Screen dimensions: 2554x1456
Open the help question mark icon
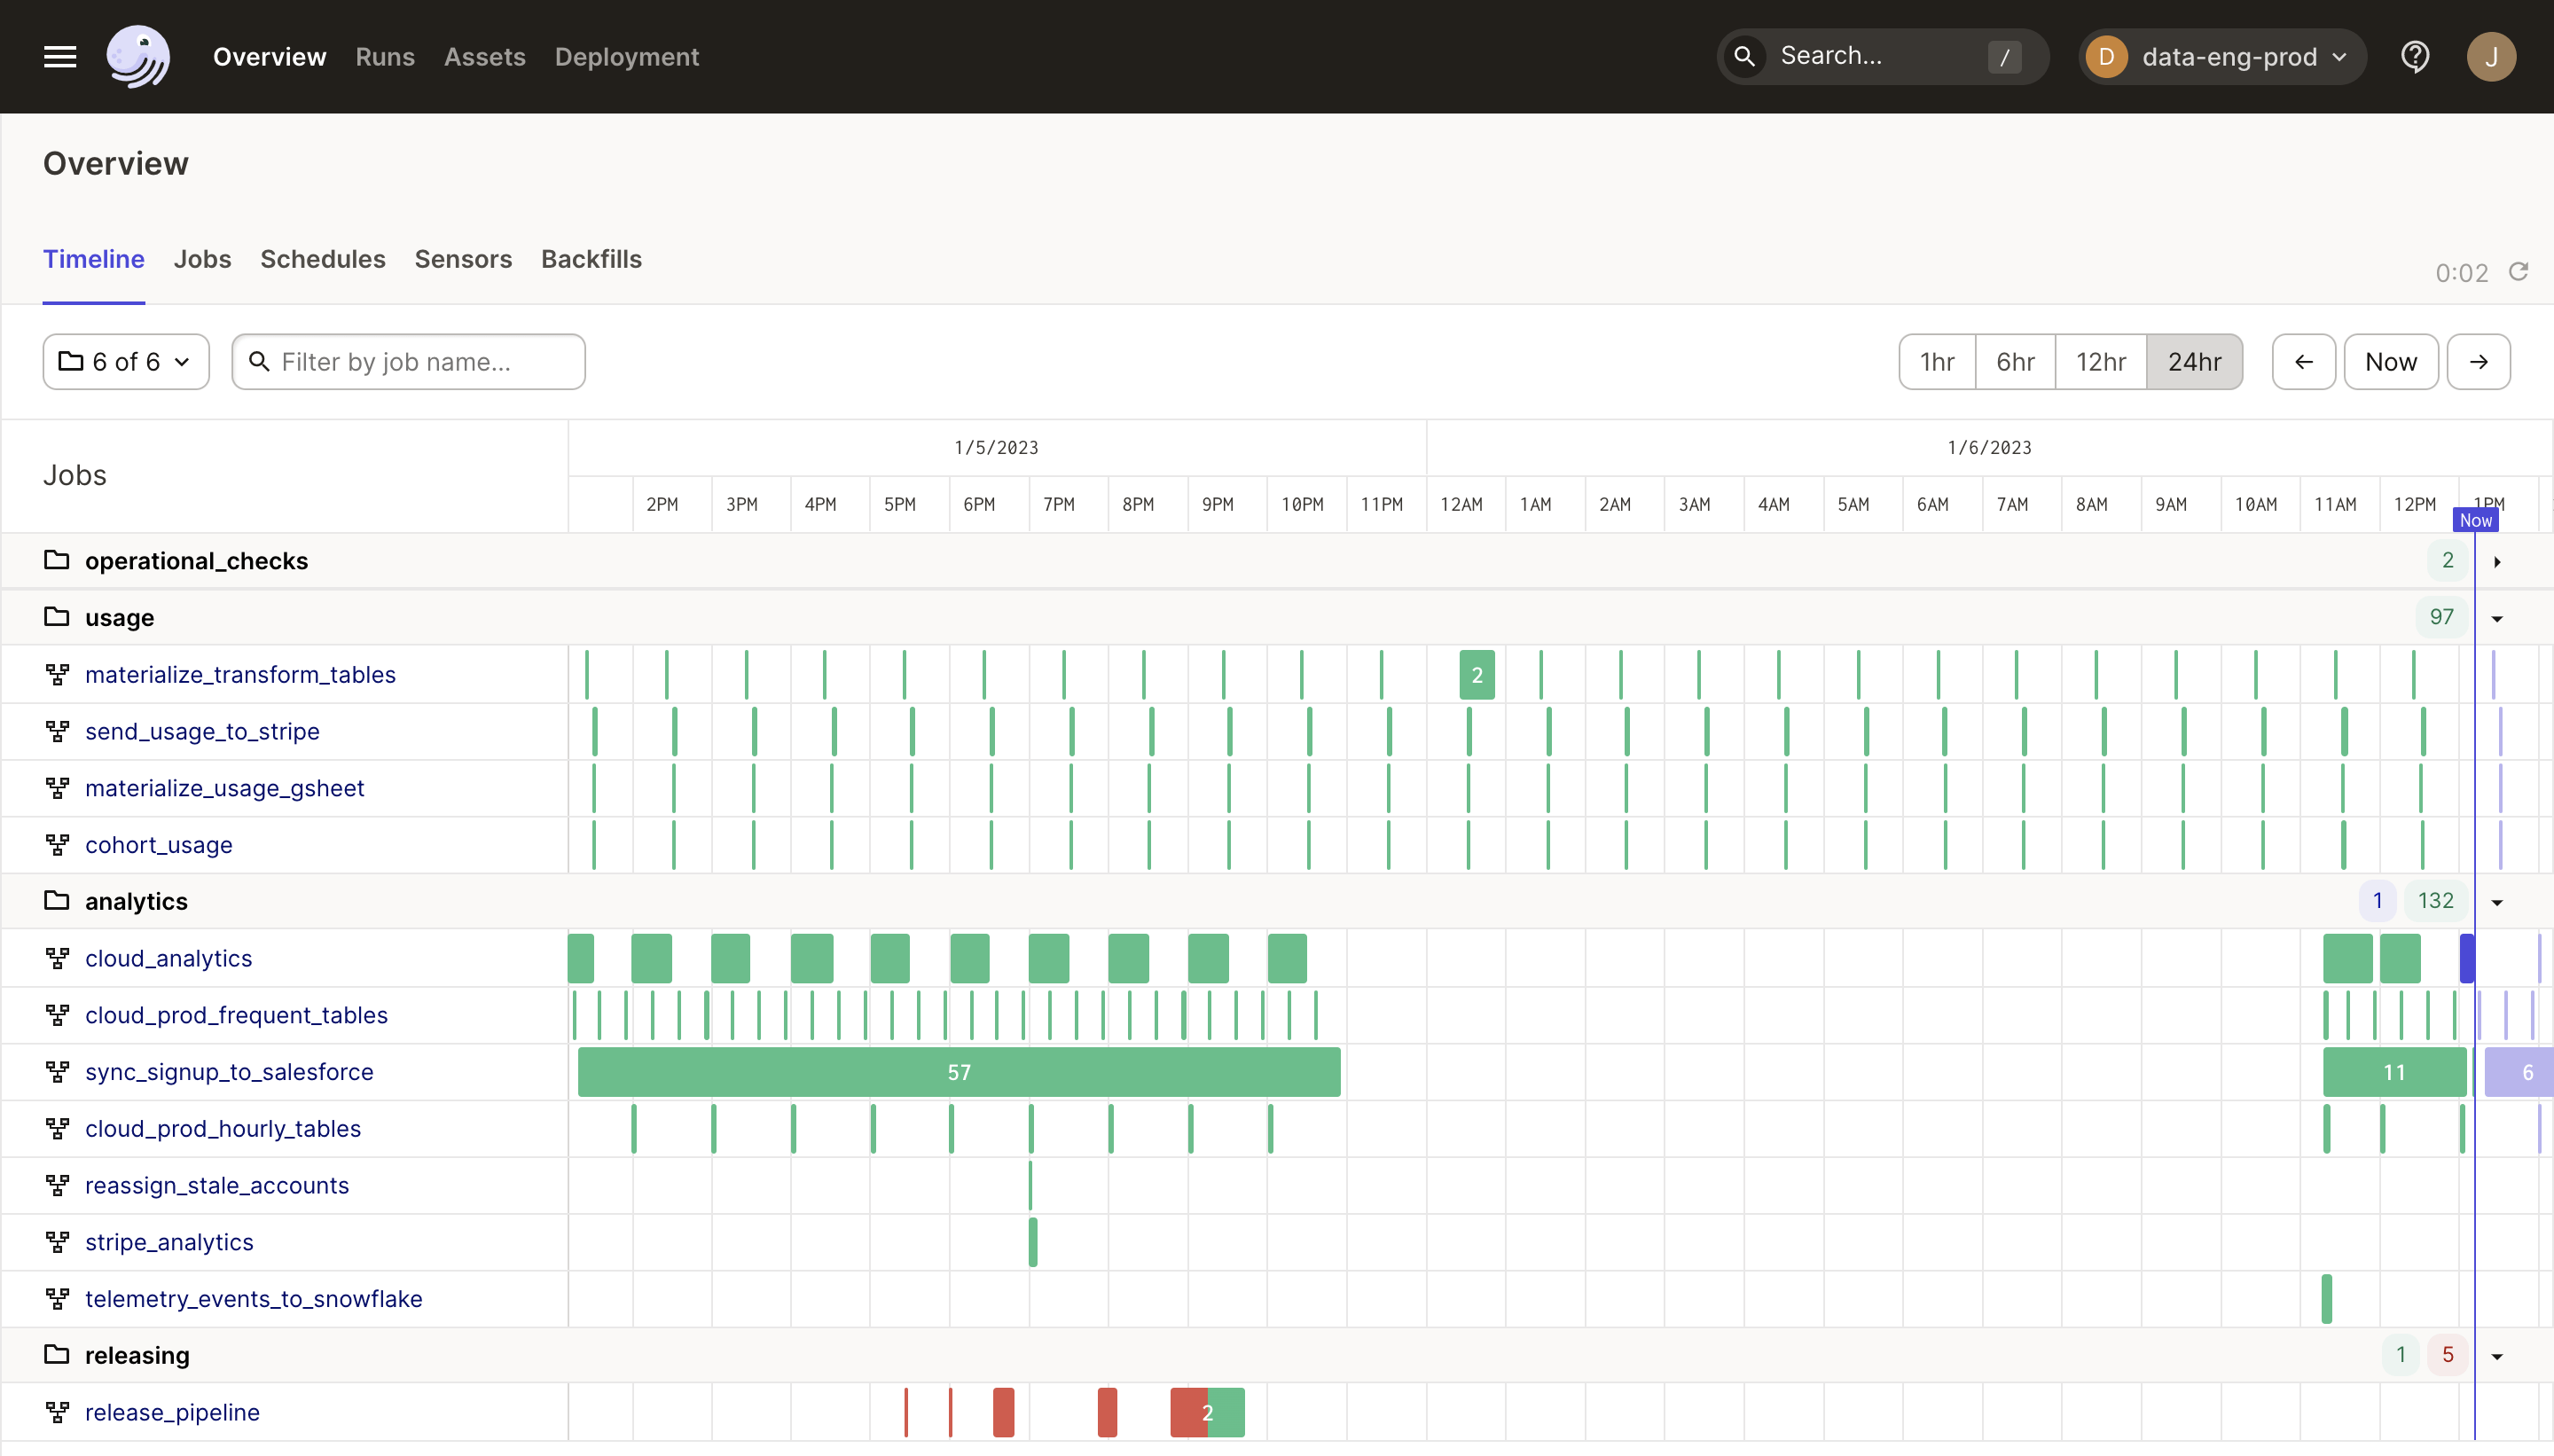pyautogui.click(x=2415, y=57)
